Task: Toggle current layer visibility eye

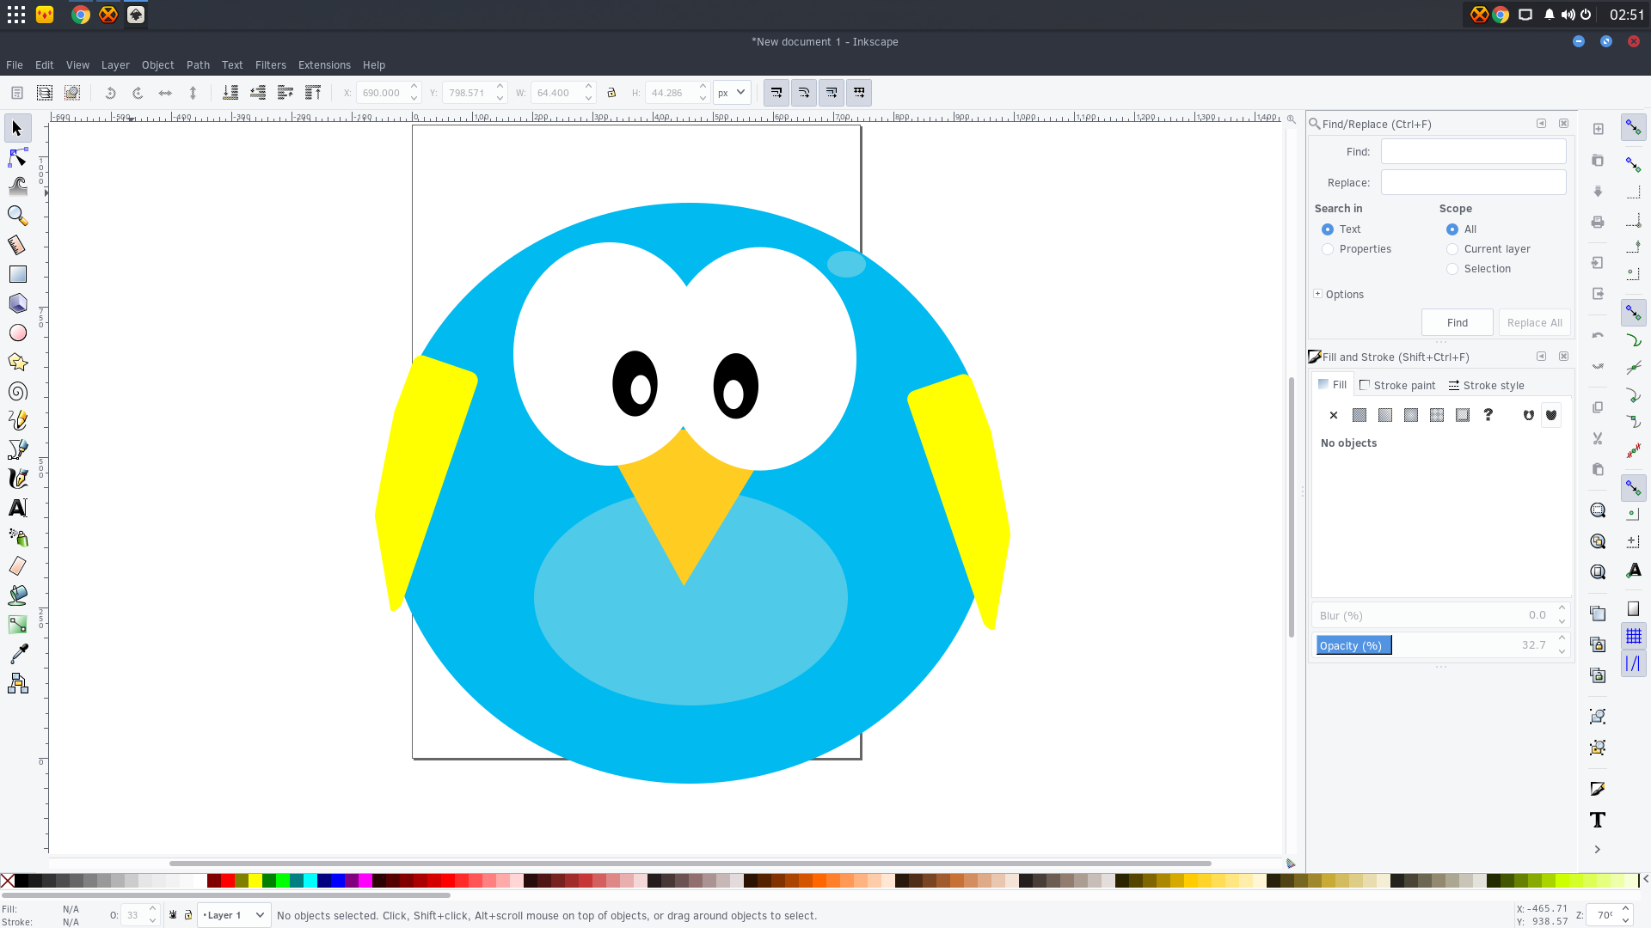Action: [173, 915]
